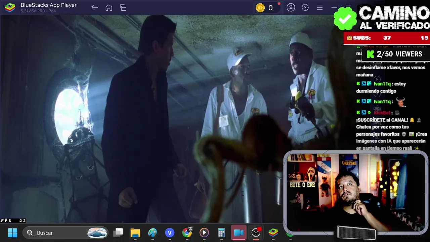Click the green verified checkmark badge
Viewport: 430px width, 242px height.
(345, 18)
